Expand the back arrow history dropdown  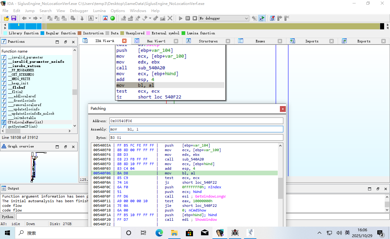(x=29, y=18)
